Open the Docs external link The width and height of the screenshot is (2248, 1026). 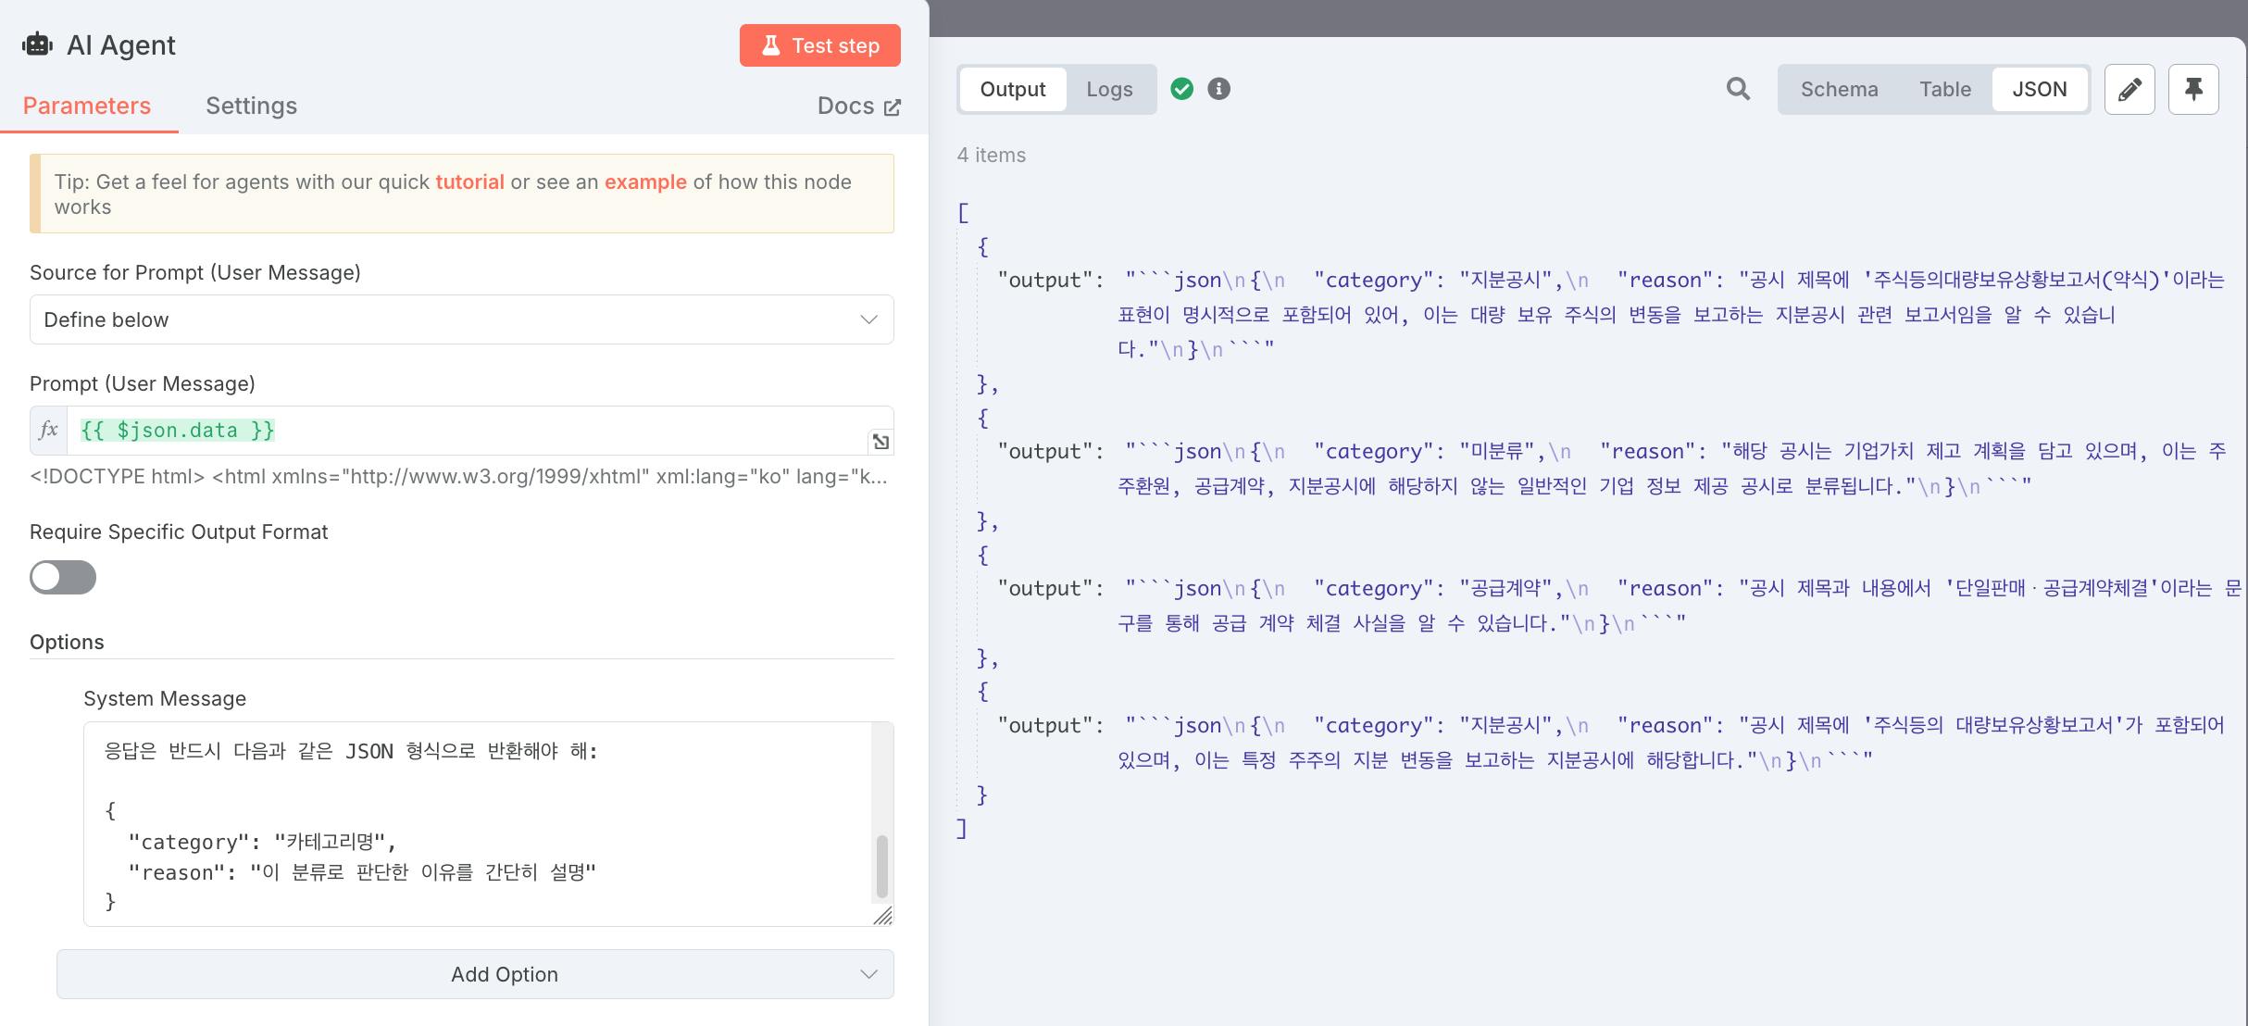858,106
